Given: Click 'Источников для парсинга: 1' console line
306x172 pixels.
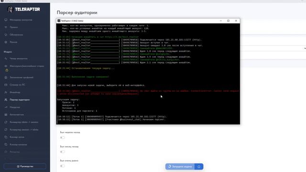Looking at the screenshot, I should pos(79,111).
